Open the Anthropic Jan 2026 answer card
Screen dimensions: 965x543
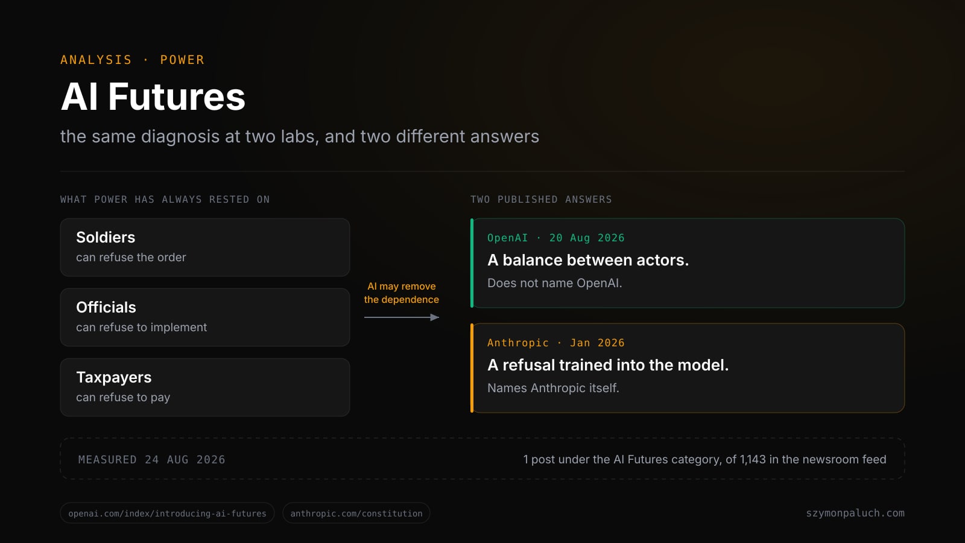[x=688, y=368]
